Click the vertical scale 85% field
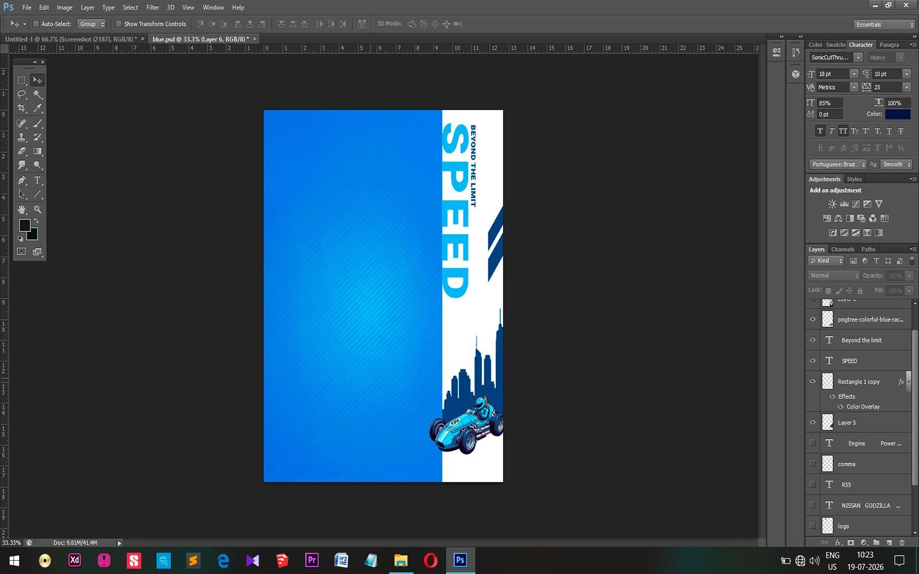The image size is (919, 574). point(831,103)
